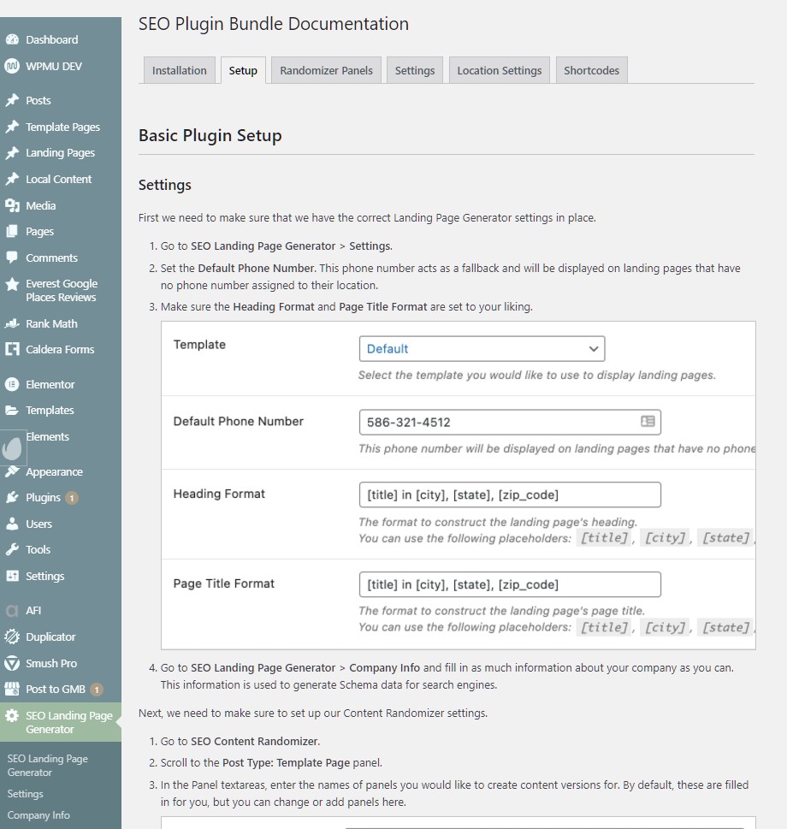The width and height of the screenshot is (787, 829).
Task: Click the Duplicator gear icon
Action: (12, 637)
